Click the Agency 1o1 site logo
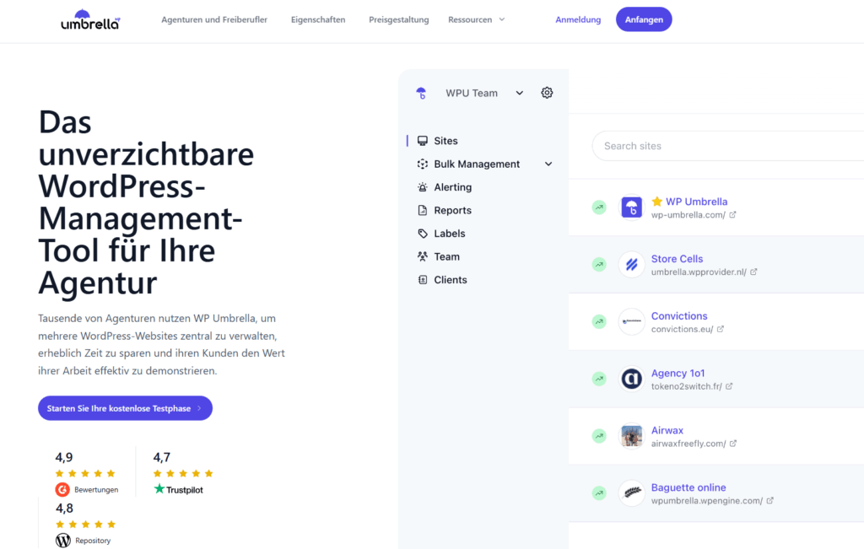The height and width of the screenshot is (549, 864). click(631, 379)
